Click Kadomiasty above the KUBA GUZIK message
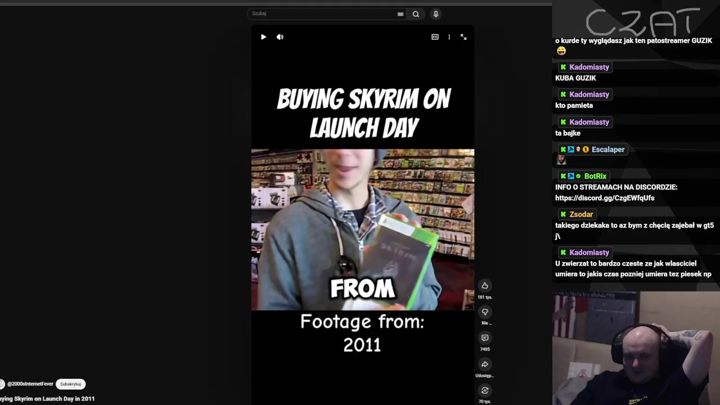This screenshot has height=405, width=720. tap(589, 67)
